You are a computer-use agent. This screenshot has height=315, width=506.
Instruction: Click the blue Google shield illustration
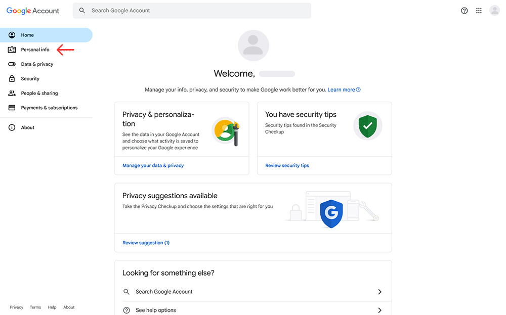331,213
